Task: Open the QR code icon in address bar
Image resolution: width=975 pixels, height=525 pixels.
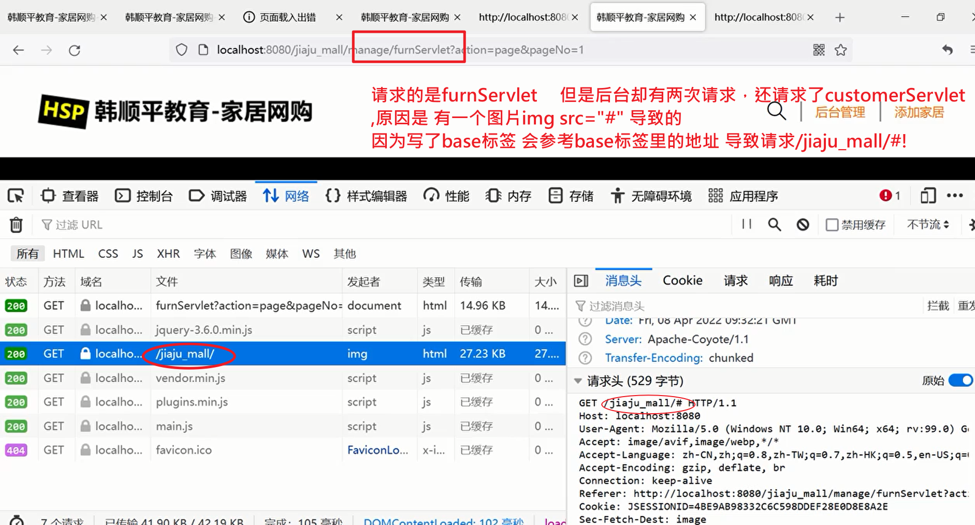Action: [x=819, y=50]
